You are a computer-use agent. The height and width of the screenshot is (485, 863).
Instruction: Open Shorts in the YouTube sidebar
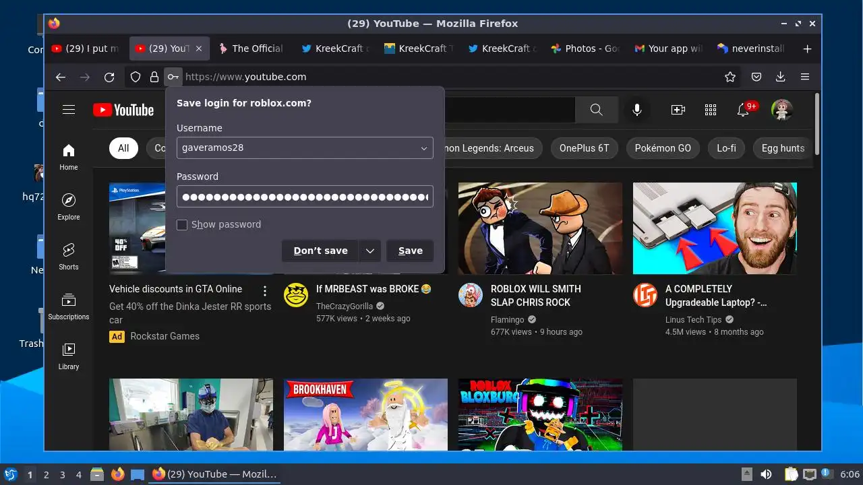point(69,257)
